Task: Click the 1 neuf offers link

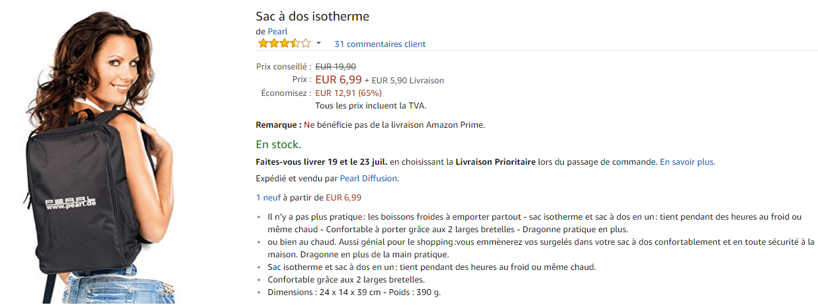Action: [x=267, y=197]
